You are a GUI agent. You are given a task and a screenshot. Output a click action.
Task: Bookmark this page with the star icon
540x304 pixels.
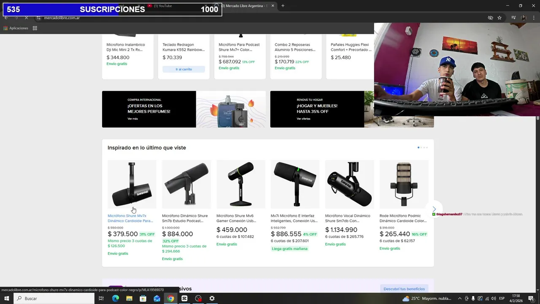pos(499,18)
